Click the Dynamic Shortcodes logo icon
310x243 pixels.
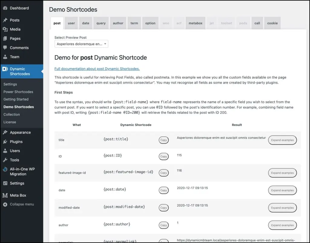(5, 69)
